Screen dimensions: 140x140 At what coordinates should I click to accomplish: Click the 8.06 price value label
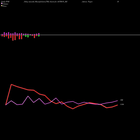(122, 104)
